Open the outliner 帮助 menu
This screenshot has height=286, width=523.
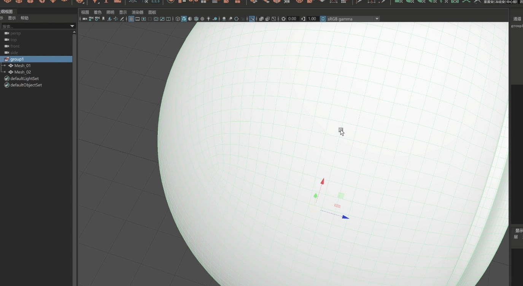tap(24, 18)
